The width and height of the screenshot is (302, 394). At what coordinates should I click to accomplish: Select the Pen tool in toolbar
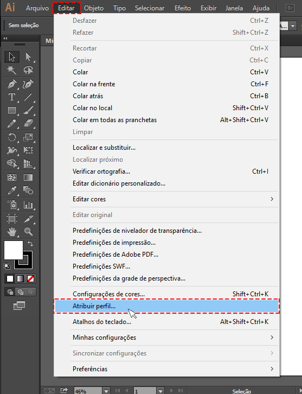click(12, 84)
